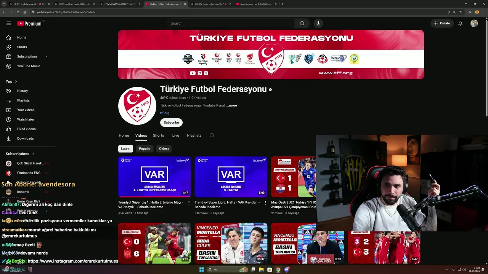The width and height of the screenshot is (488, 274).
Task: Bookmark this page with the star icon
Action: (461, 12)
